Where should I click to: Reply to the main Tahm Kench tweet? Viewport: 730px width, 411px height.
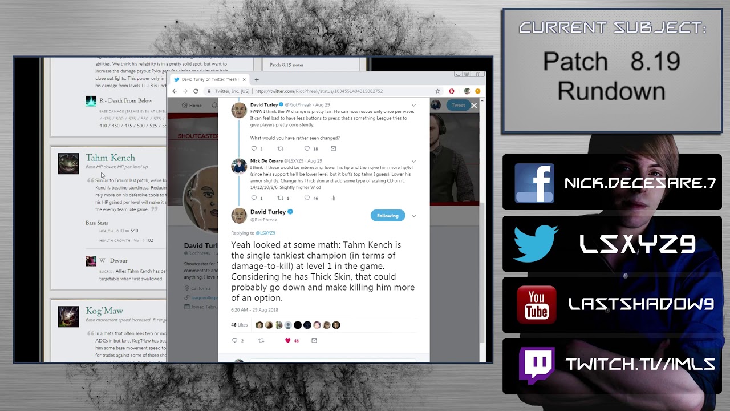tap(234, 340)
